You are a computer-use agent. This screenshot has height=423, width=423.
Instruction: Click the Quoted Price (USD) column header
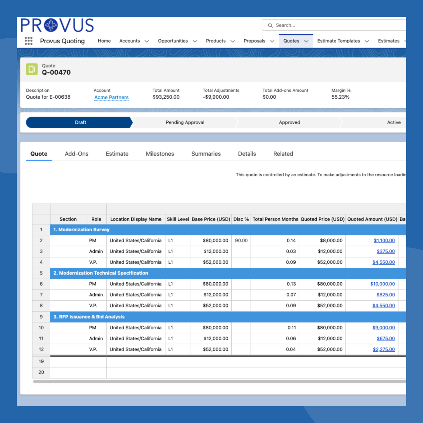pos(323,219)
